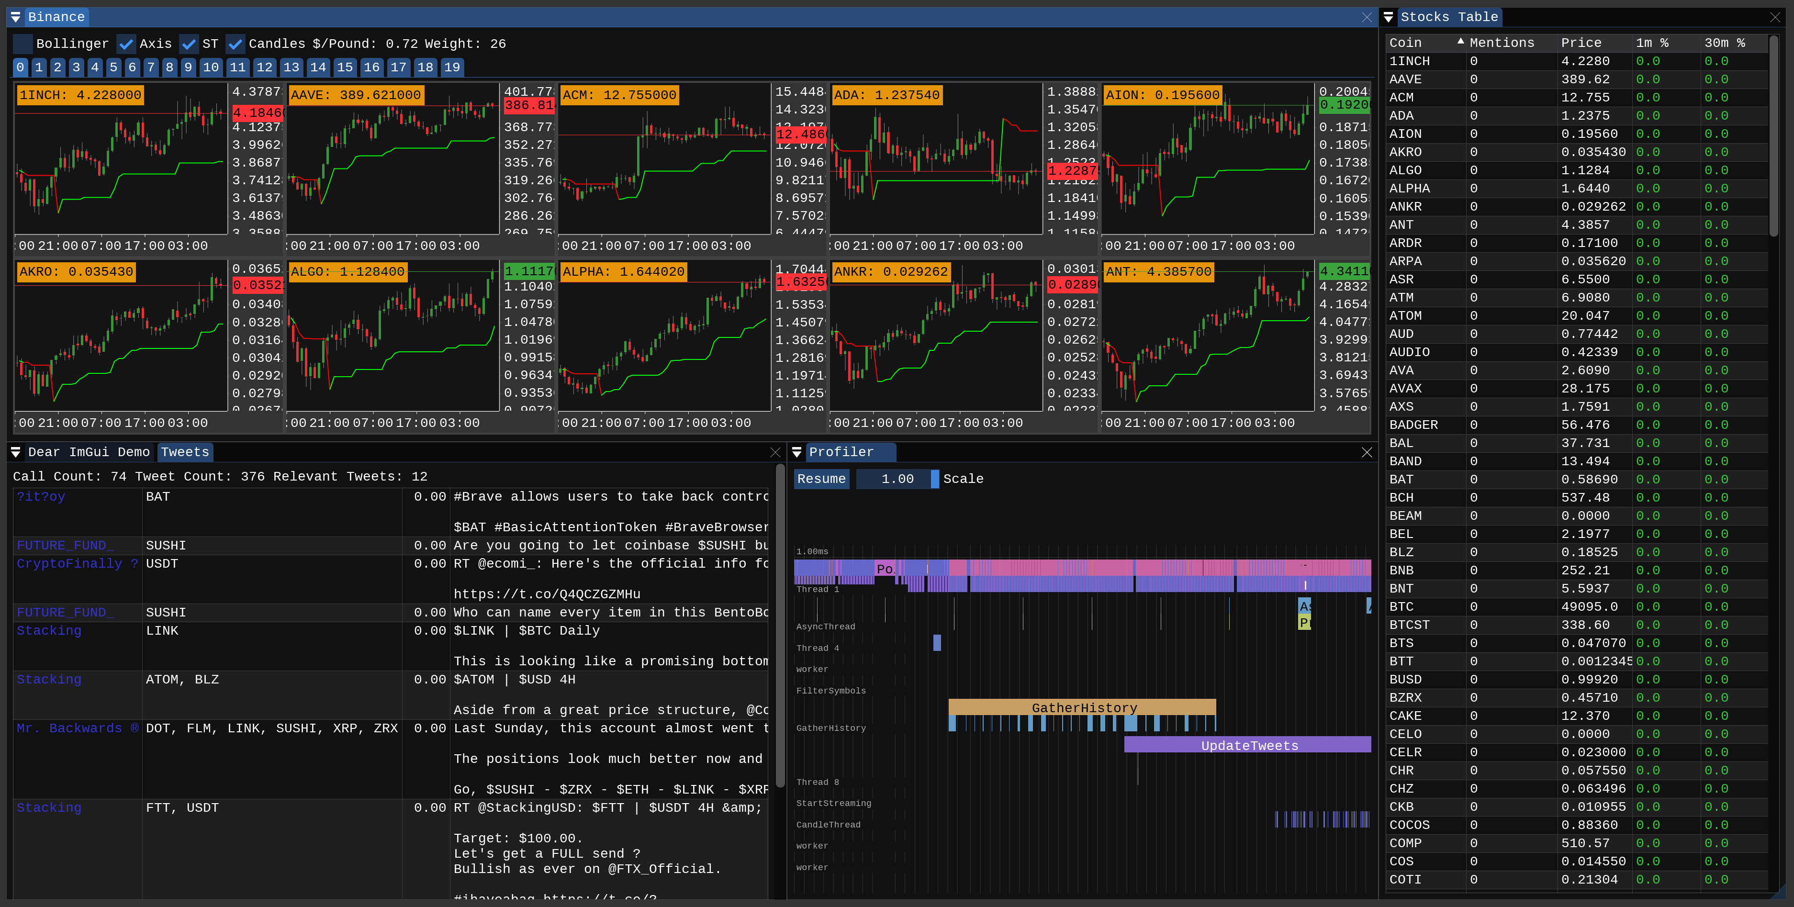Open the CryptoFinally author link
This screenshot has width=1794, height=907.
click(78, 563)
